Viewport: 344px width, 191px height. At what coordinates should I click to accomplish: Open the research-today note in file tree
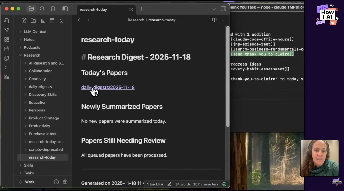(x=42, y=157)
